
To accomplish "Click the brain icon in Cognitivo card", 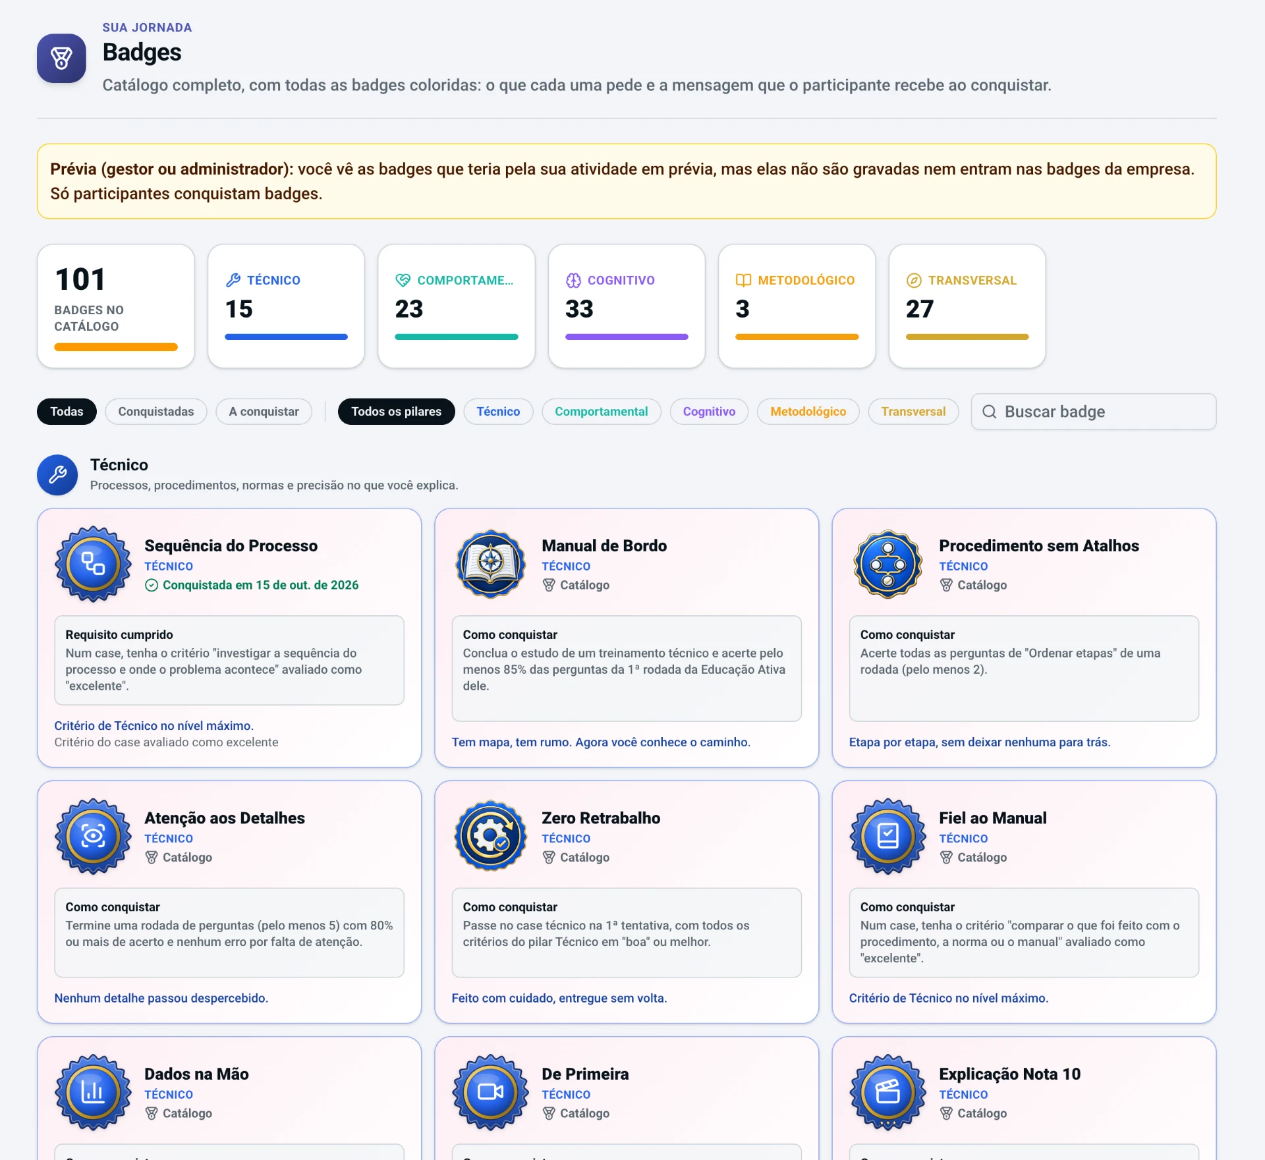I will (573, 280).
